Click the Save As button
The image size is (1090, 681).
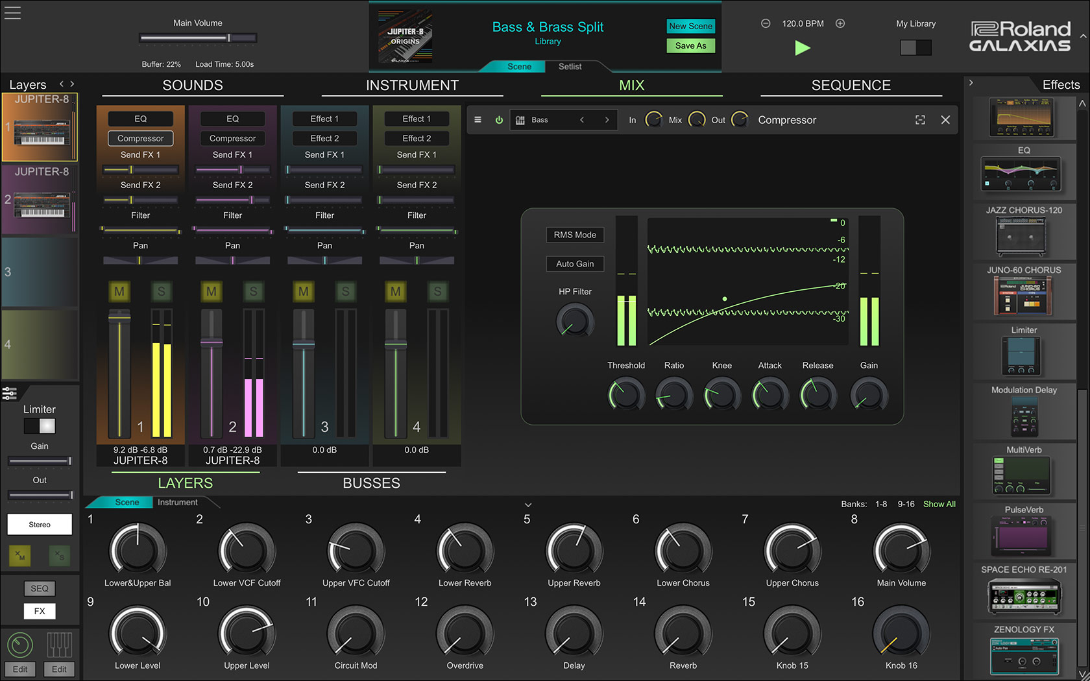click(x=691, y=45)
